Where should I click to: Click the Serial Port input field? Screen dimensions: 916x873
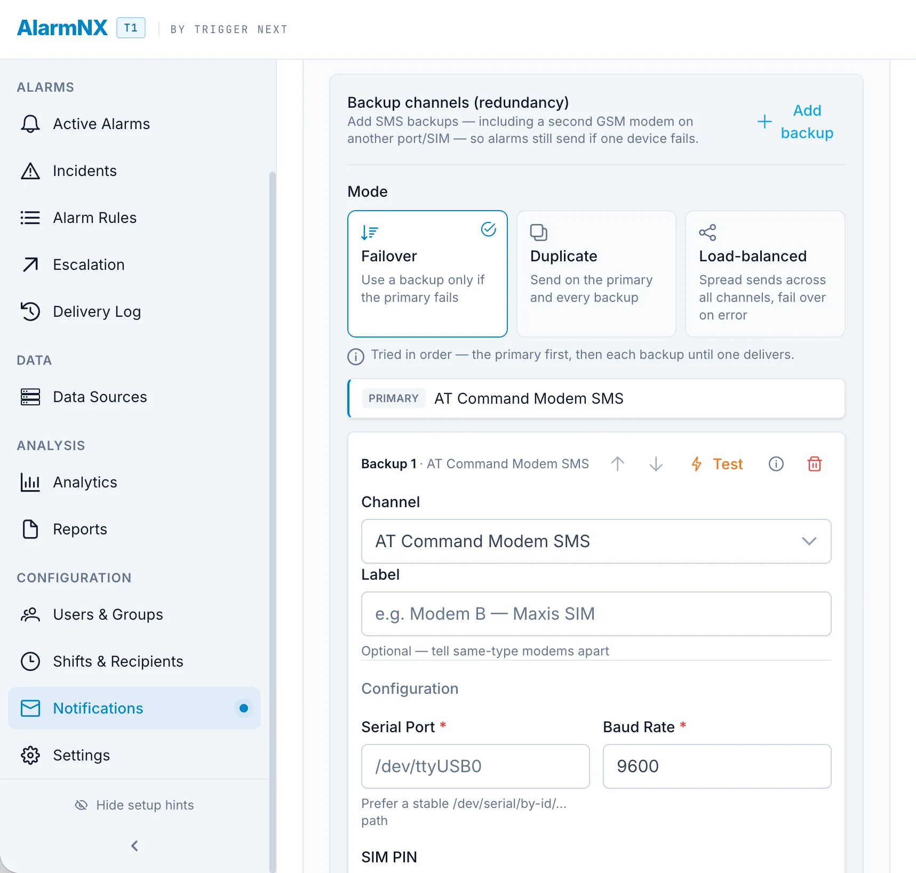coord(475,766)
